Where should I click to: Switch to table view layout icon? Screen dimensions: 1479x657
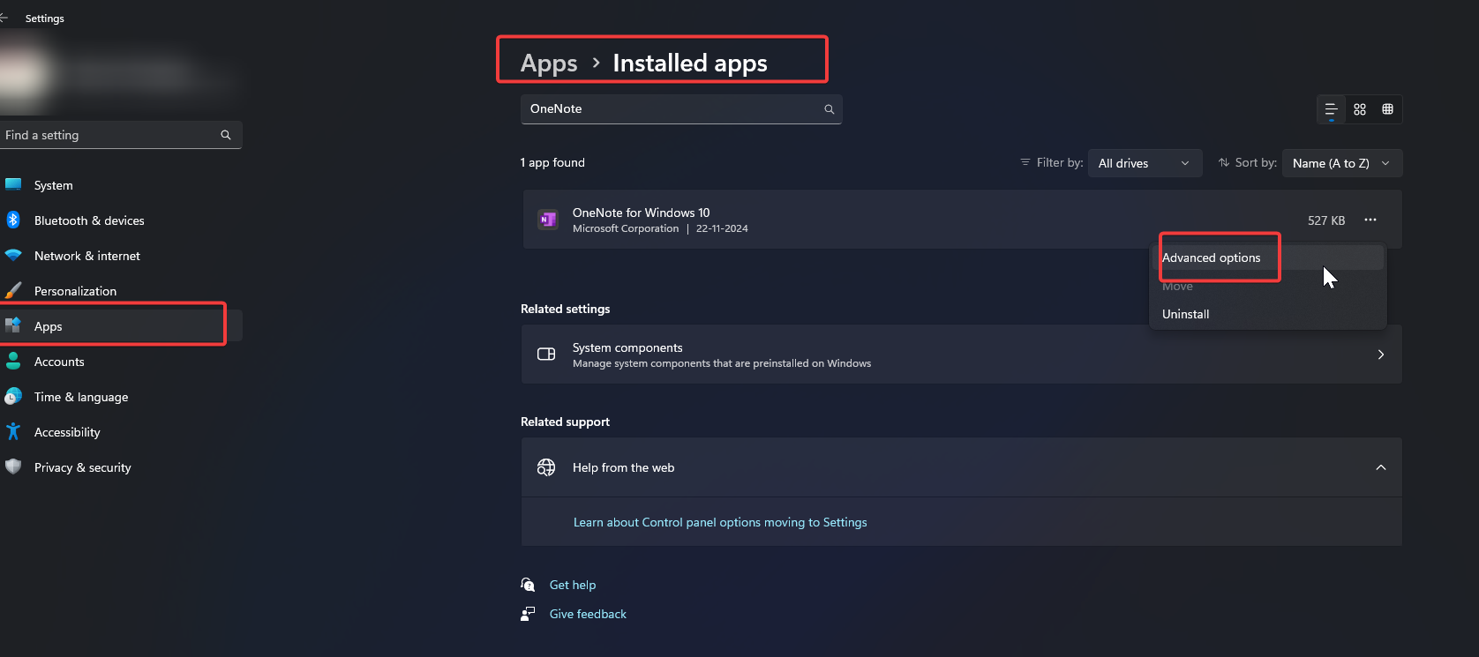click(1388, 109)
